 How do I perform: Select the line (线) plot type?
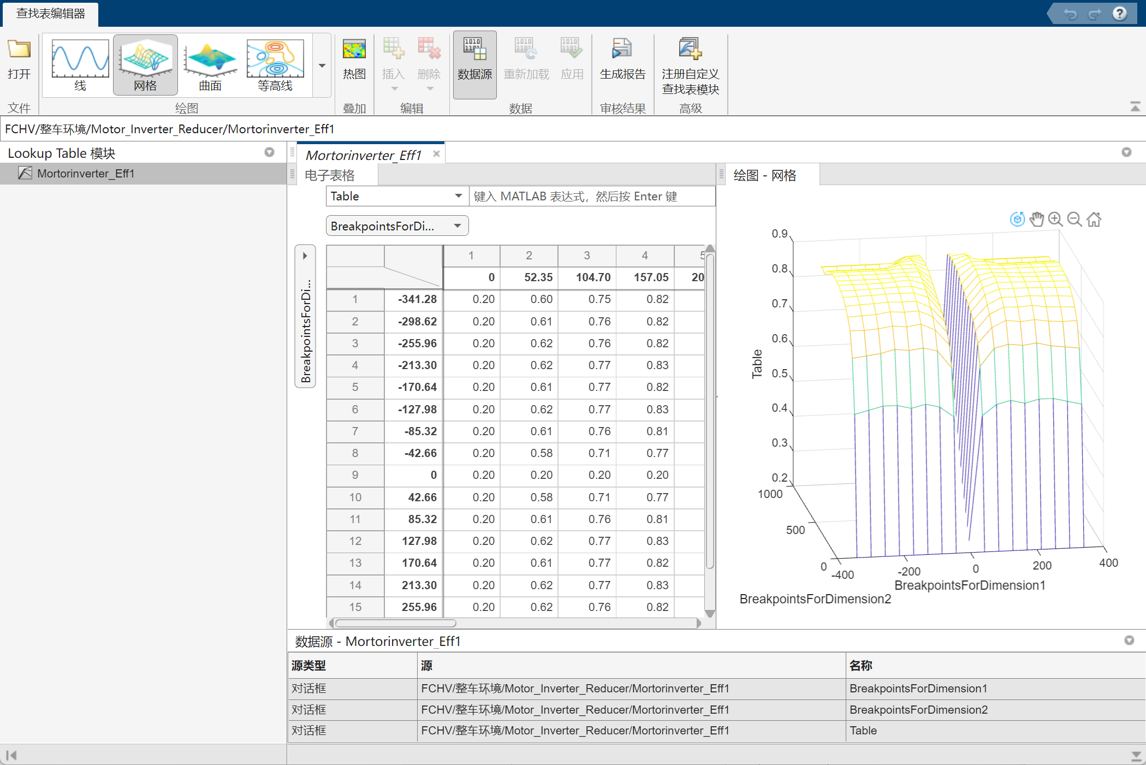point(80,65)
